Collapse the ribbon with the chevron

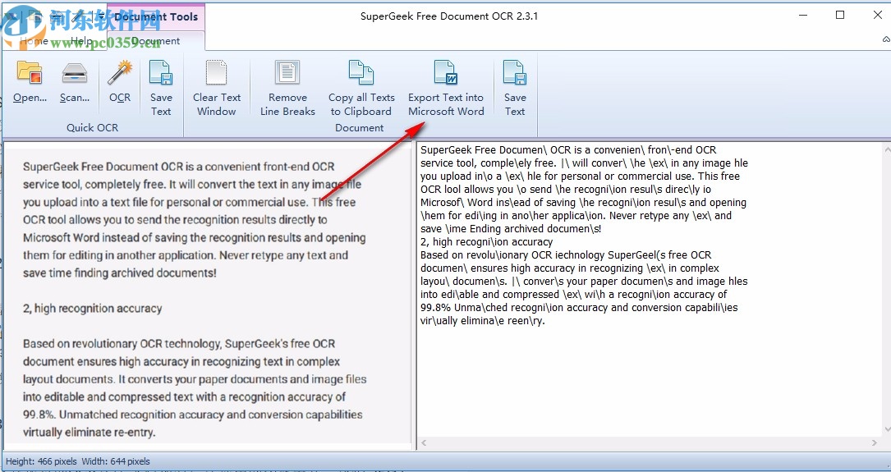[x=886, y=39]
